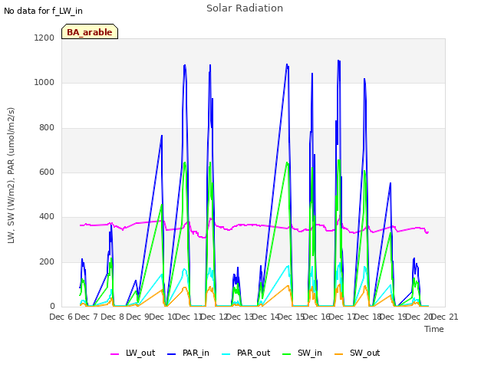This screenshot has width=491, height=368.
Task: Click the Dec 14 x-axis label
Action: pyautogui.click(x=265, y=317)
